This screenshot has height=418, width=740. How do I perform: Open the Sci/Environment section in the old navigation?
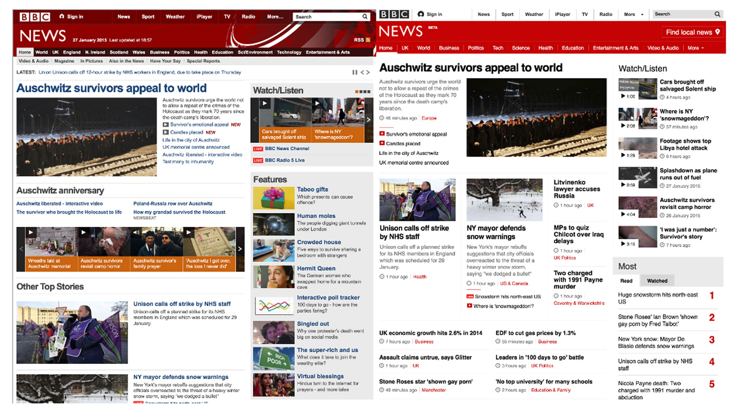[x=255, y=52]
